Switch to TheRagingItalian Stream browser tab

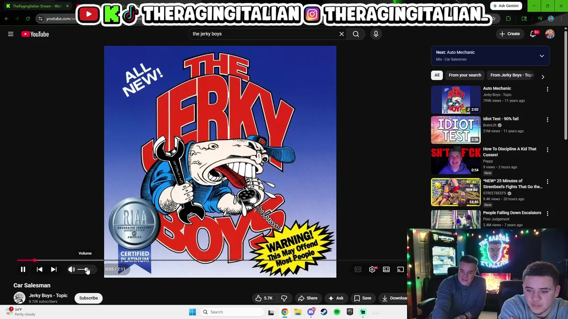pos(37,6)
